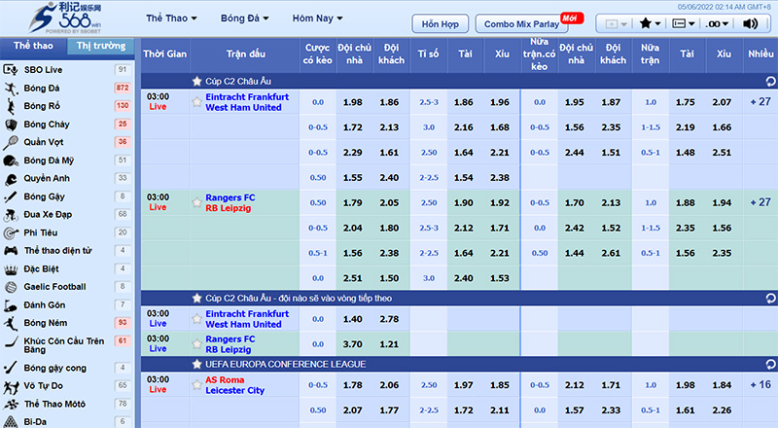Select the Đánh Gôn golf icon
Screen dimensions: 778x428
[x=11, y=305]
